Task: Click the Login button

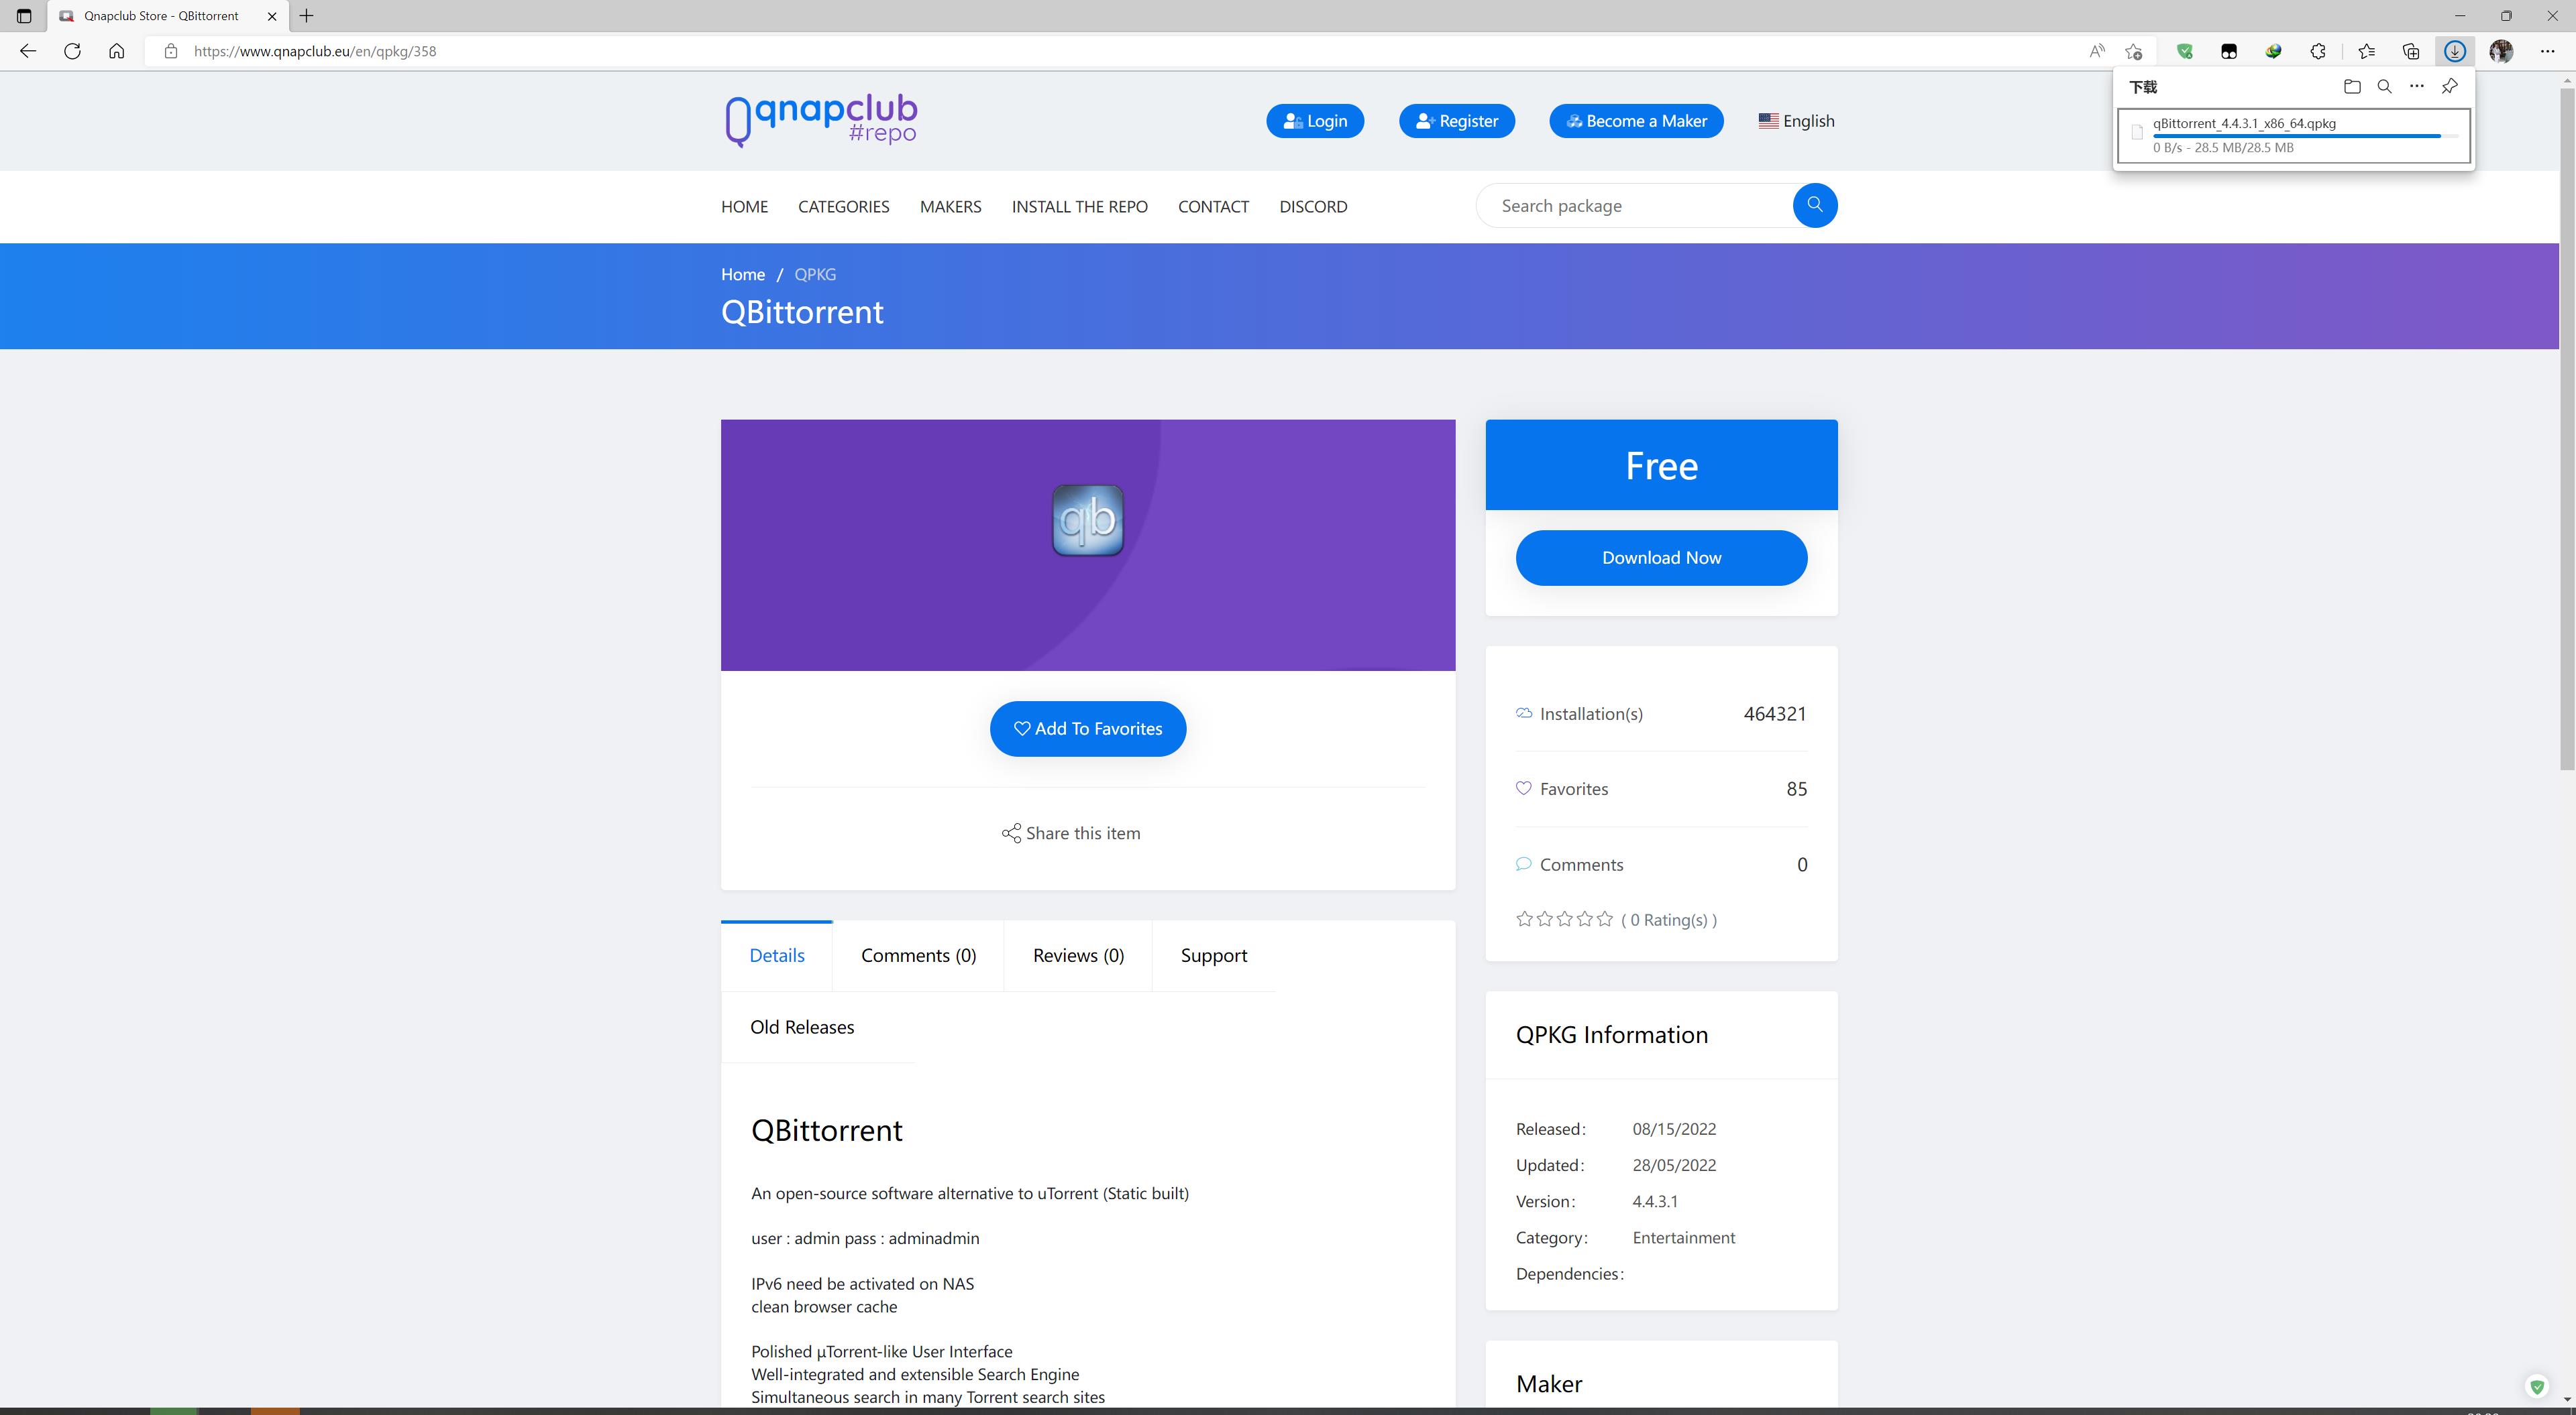Action: click(x=1314, y=121)
